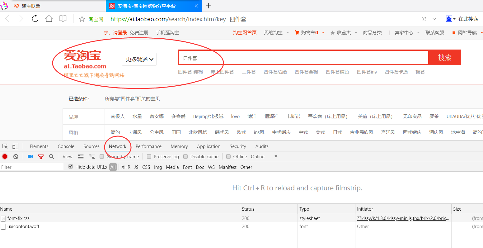Screen dimensions: 483x248
Task: Switch to the Console tab
Action: click(66, 146)
